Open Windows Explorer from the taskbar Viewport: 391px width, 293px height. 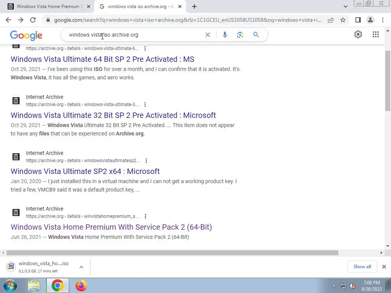(x=34, y=285)
